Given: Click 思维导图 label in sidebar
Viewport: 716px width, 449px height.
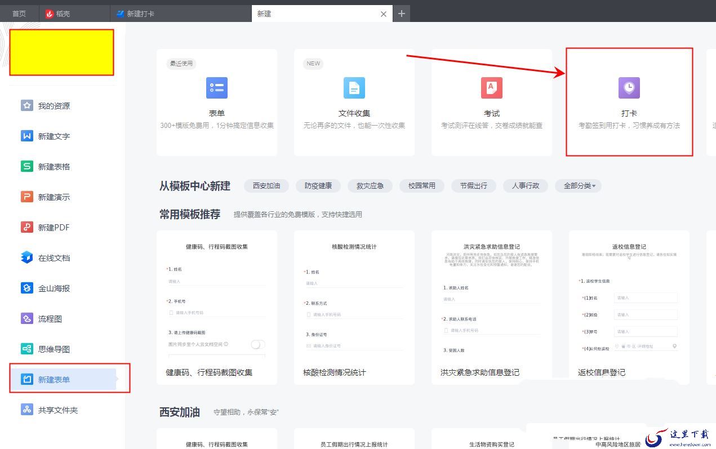Looking at the screenshot, I should tap(54, 349).
